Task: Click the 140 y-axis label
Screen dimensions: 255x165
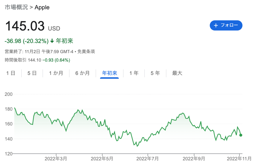Action: click(x=9, y=139)
